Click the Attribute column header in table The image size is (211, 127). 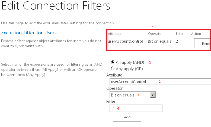[115, 34]
